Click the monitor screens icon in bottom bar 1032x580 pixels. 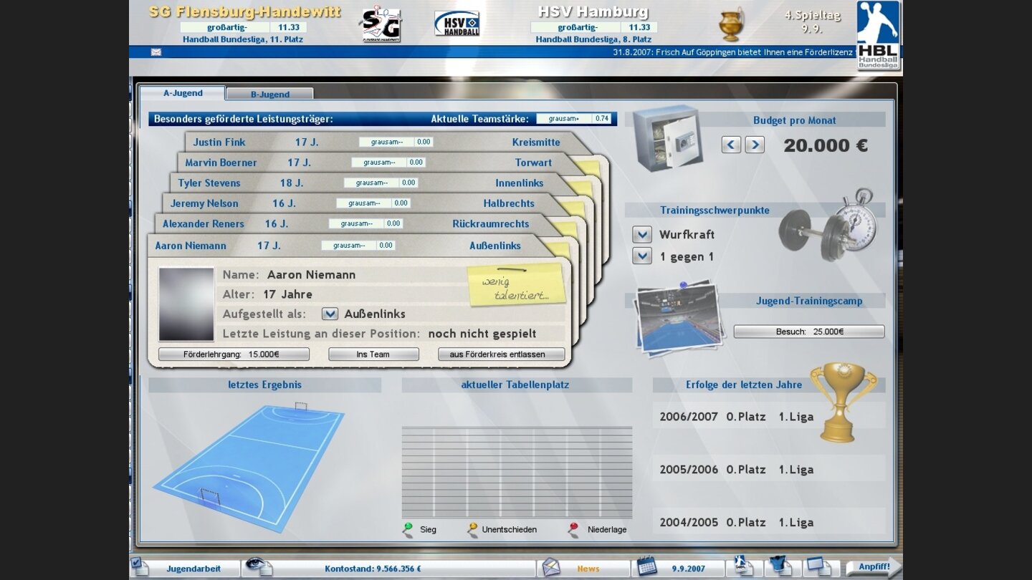tap(818, 566)
